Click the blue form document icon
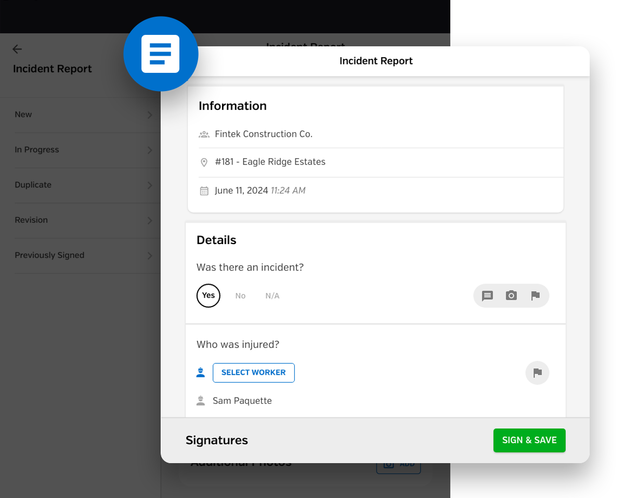 pyautogui.click(x=161, y=54)
